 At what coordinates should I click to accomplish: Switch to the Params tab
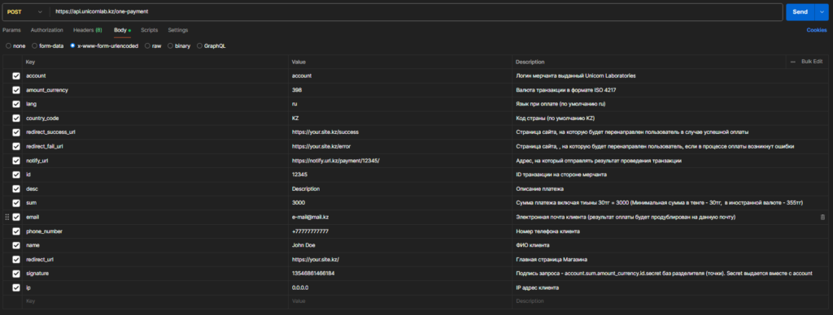point(11,30)
